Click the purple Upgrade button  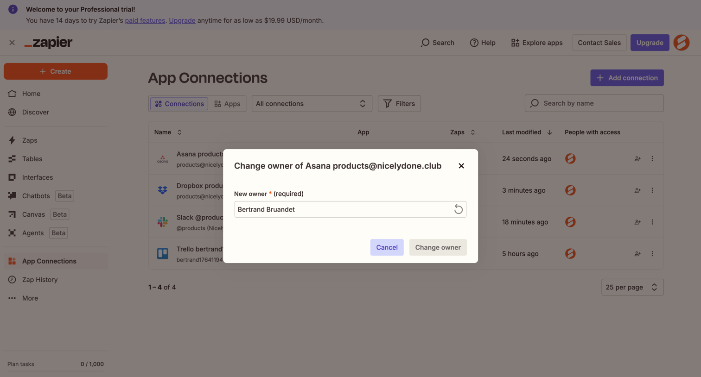pos(650,43)
